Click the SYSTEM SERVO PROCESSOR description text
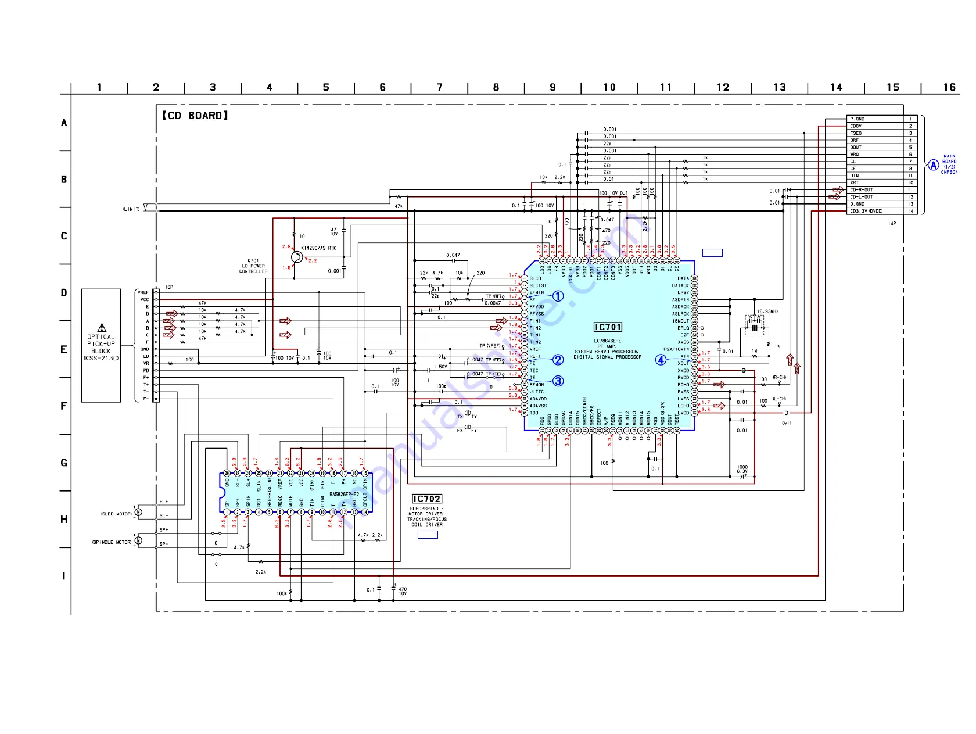This screenshot has width=976, height=734. coord(607,352)
